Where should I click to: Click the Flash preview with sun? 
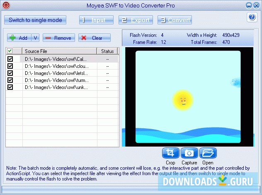click(188, 97)
